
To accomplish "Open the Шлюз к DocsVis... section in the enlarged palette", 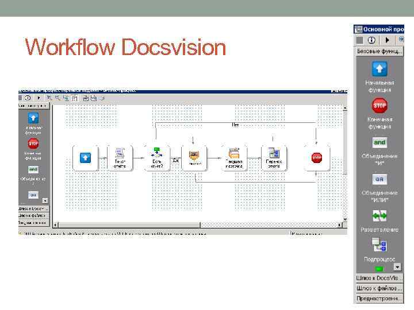I will [x=379, y=278].
